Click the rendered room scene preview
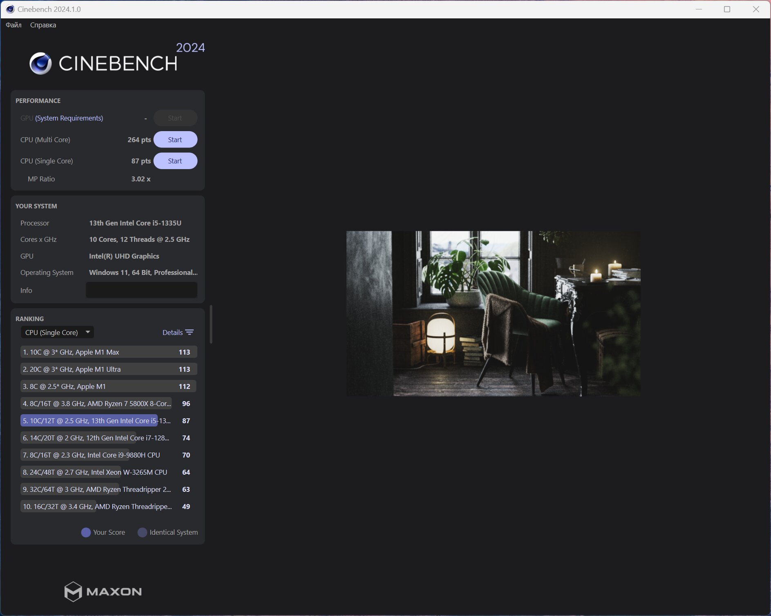771x616 pixels. [x=493, y=313]
